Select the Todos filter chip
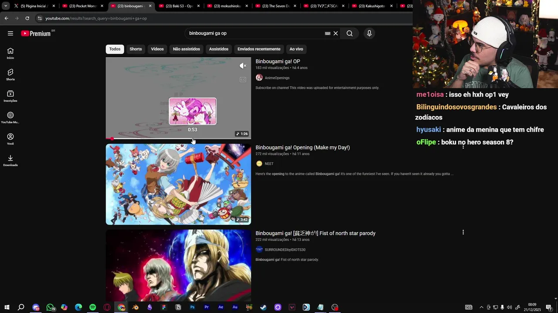Image resolution: width=558 pixels, height=313 pixels. click(115, 49)
